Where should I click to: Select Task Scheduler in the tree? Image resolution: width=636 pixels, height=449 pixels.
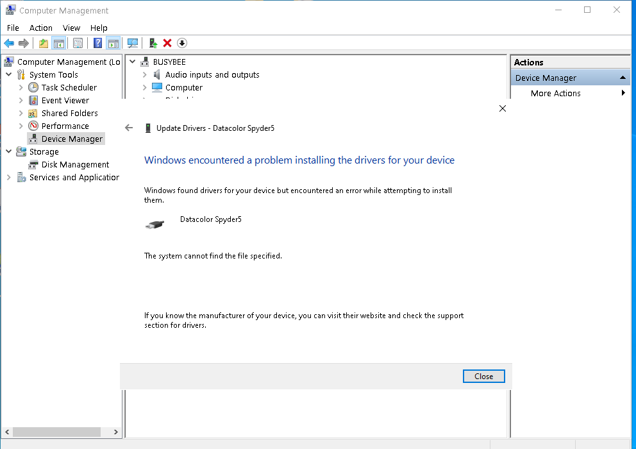(x=69, y=87)
